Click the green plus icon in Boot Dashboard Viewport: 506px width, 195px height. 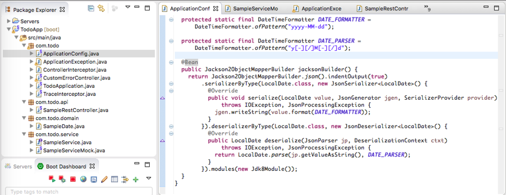pyautogui.click(x=135, y=180)
